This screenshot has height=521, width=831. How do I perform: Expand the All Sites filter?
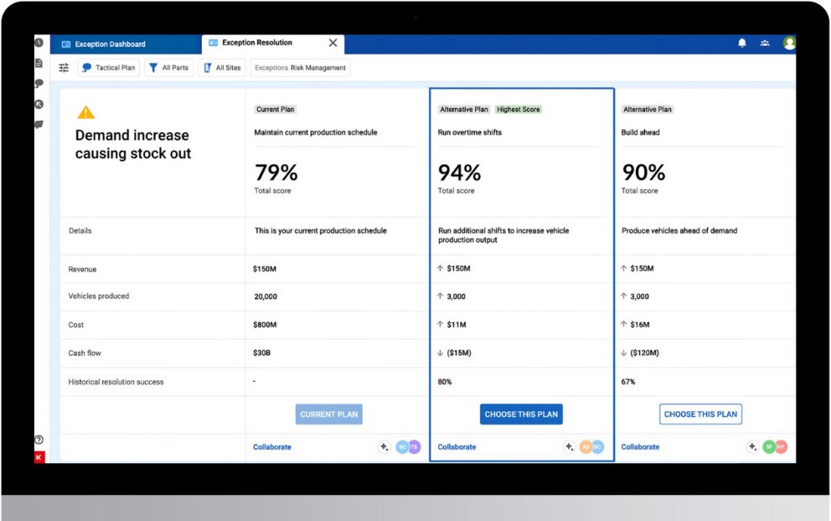(221, 68)
